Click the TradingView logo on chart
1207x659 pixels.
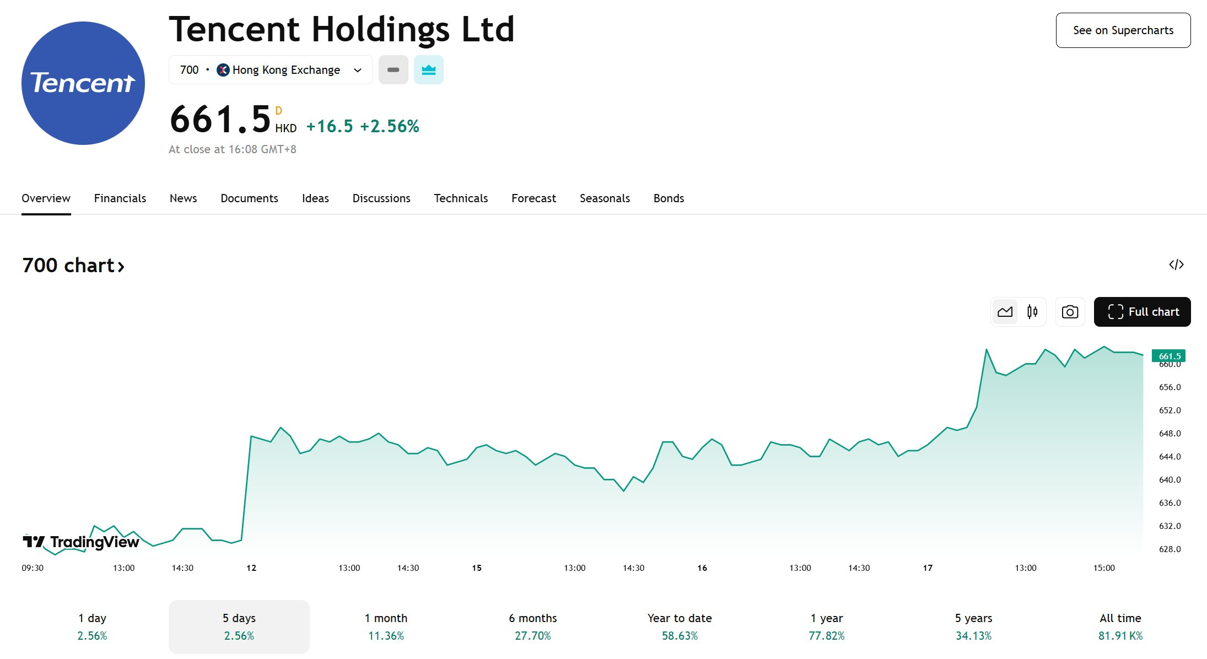[81, 542]
